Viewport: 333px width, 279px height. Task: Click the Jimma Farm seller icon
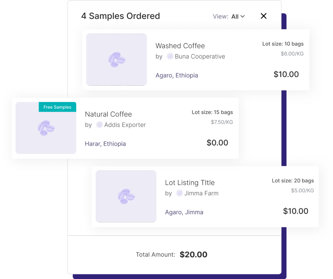pos(180,193)
